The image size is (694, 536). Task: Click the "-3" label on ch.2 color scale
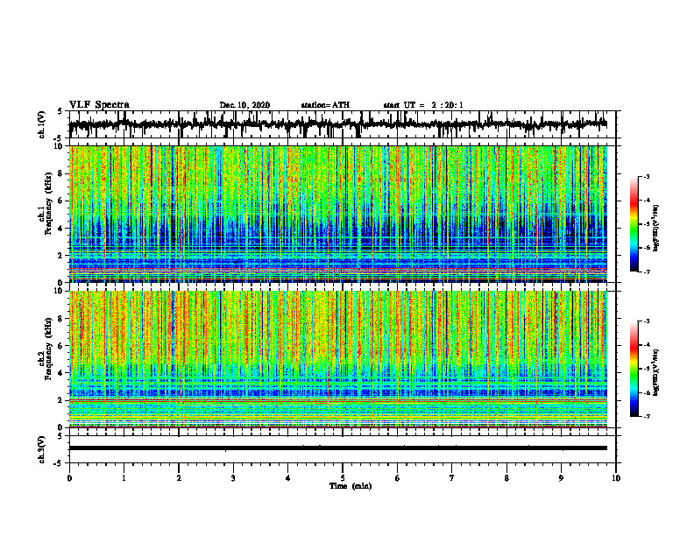647,321
